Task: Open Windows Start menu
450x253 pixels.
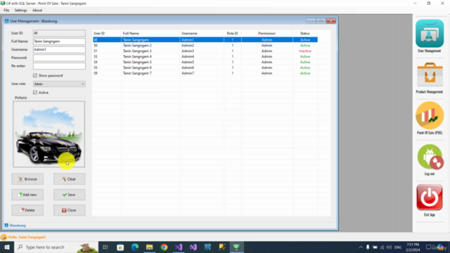Action: [7, 247]
